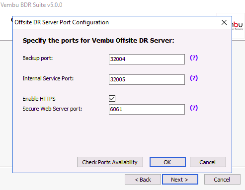Viewport: 245px width, 190px height.
Task: Click the dialog title bar text
Action: (x=62, y=22)
